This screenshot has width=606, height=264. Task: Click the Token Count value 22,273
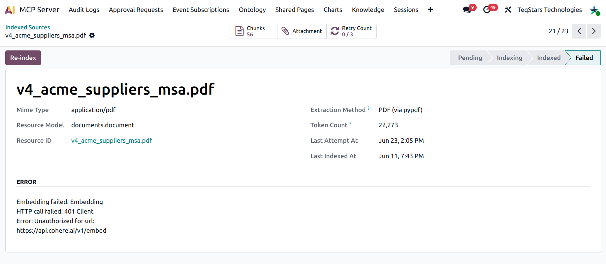click(388, 125)
